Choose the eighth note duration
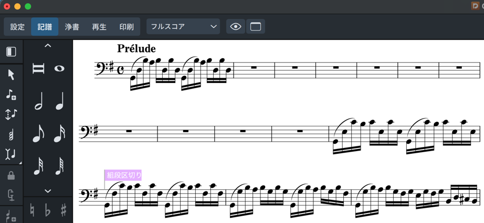The width and height of the screenshot is (484, 223). 38,134
